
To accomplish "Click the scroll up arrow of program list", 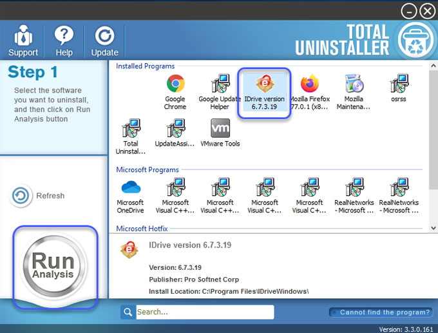I will 433,66.
